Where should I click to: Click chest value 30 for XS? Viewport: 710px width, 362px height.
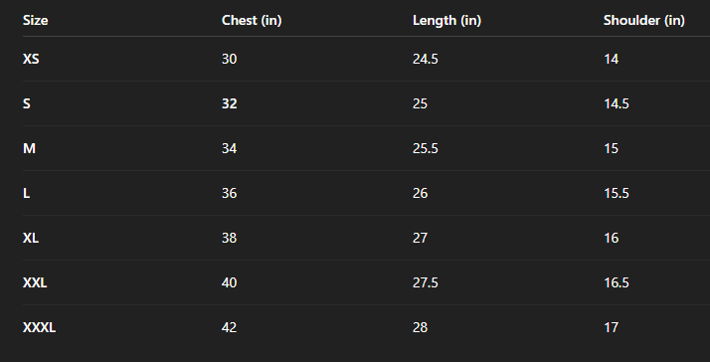[229, 59]
